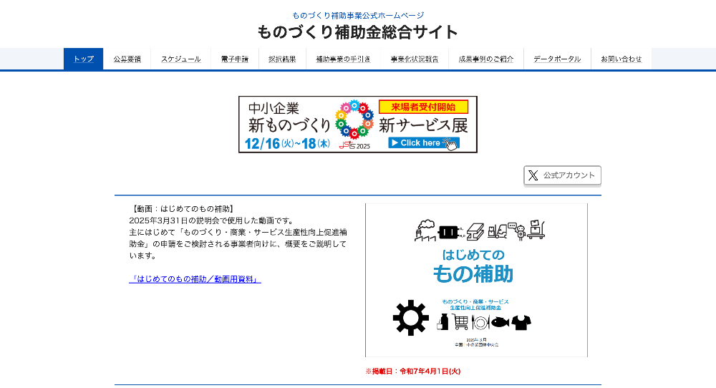Click the bottle icon in video slide
The image size is (716, 388).
coord(442,321)
